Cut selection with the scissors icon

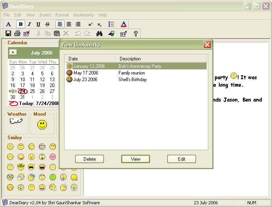click(39, 33)
